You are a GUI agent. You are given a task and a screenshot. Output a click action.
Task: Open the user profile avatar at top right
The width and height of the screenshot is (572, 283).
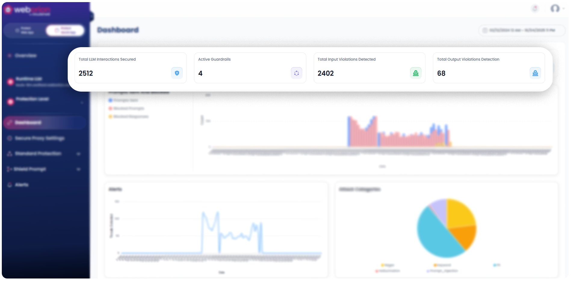[555, 8]
